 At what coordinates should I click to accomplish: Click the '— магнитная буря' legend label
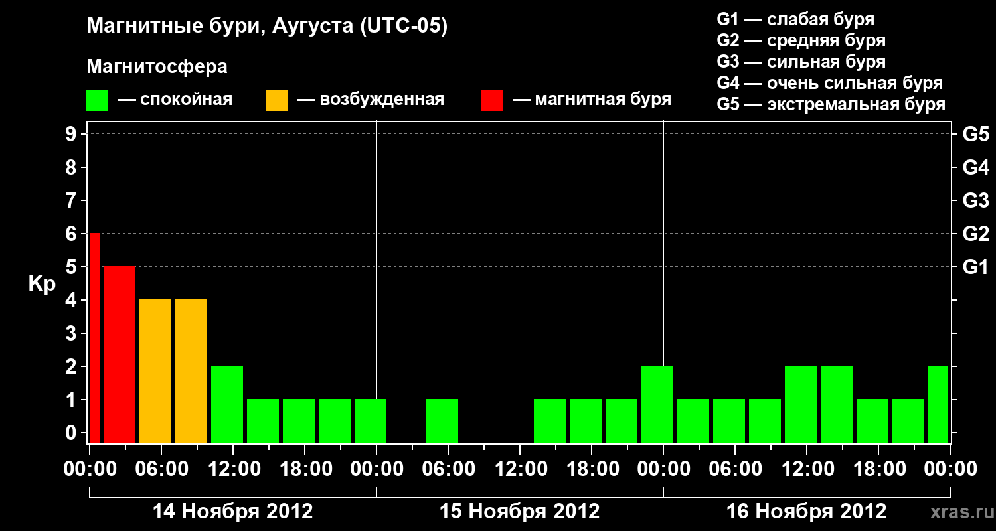tap(592, 100)
